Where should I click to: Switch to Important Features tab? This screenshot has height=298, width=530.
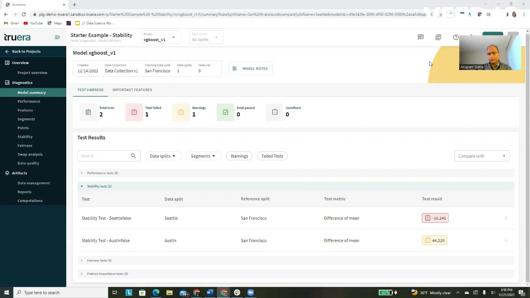tap(132, 90)
